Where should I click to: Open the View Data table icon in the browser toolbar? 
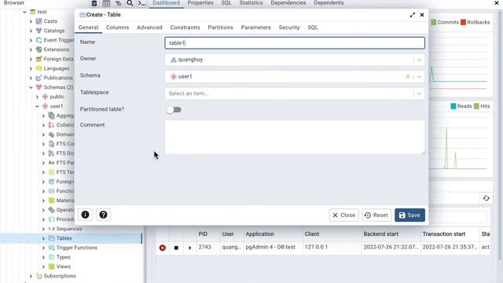click(x=106, y=3)
